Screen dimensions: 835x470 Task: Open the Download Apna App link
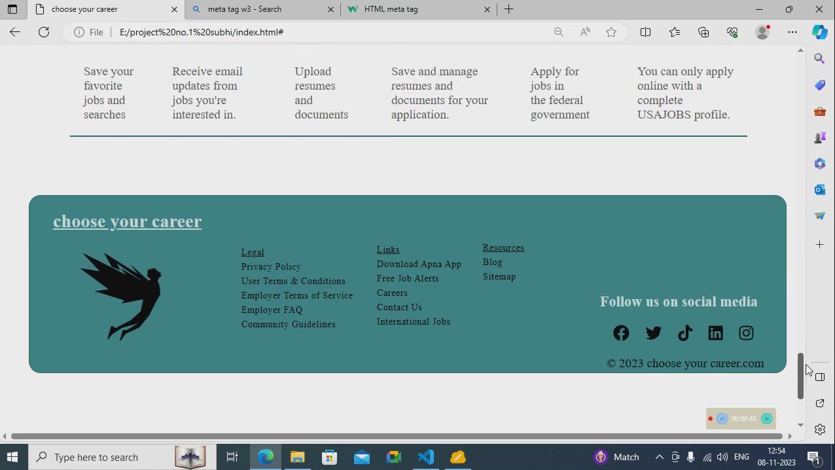coord(419,264)
